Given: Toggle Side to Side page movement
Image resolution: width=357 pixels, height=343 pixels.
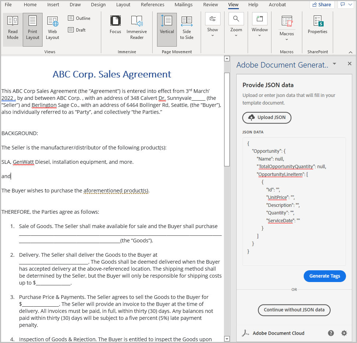Looking at the screenshot, I should coord(187,28).
